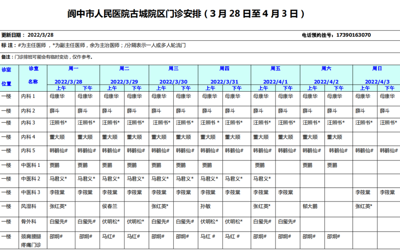Select the 周四 column header
Screen dimensions: 400x250
click(224, 69)
